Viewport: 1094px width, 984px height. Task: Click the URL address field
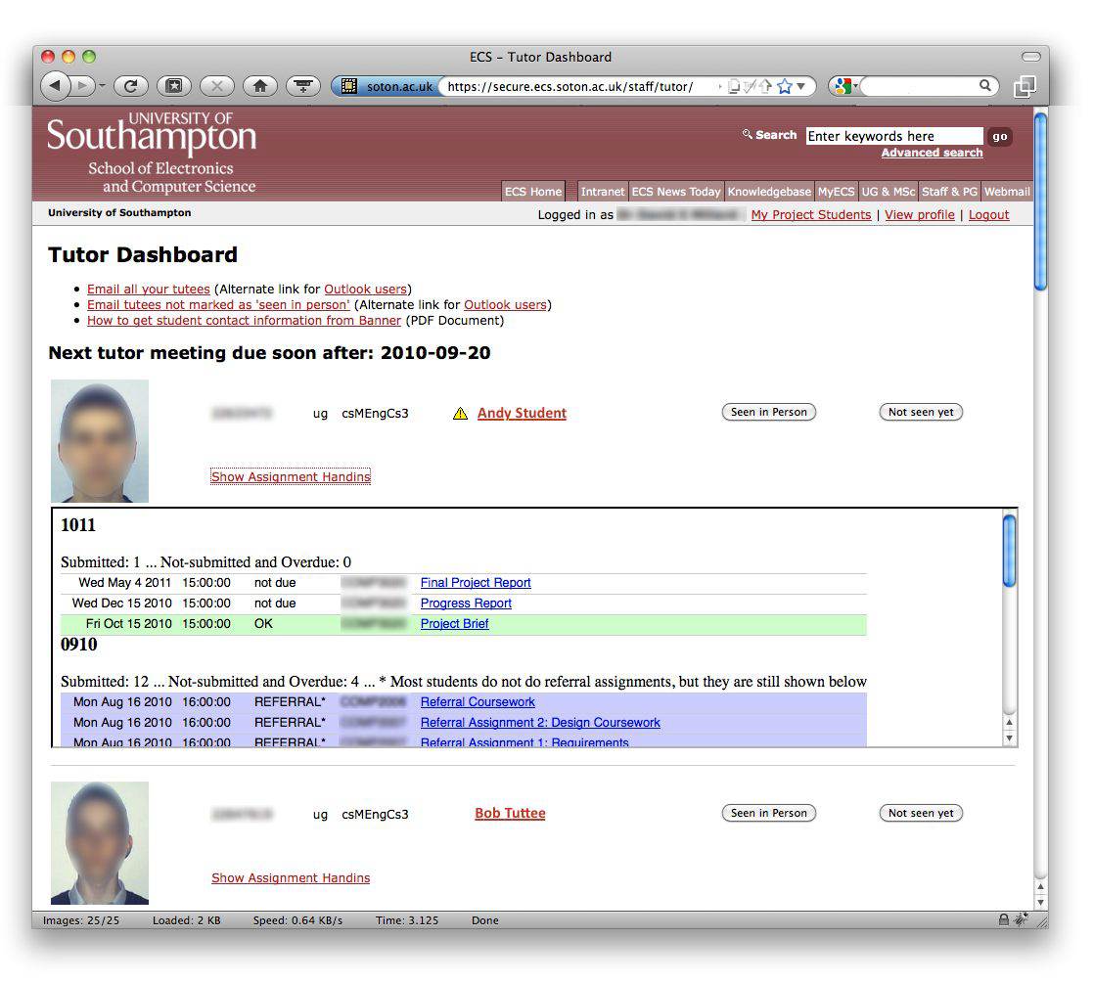[x=579, y=86]
